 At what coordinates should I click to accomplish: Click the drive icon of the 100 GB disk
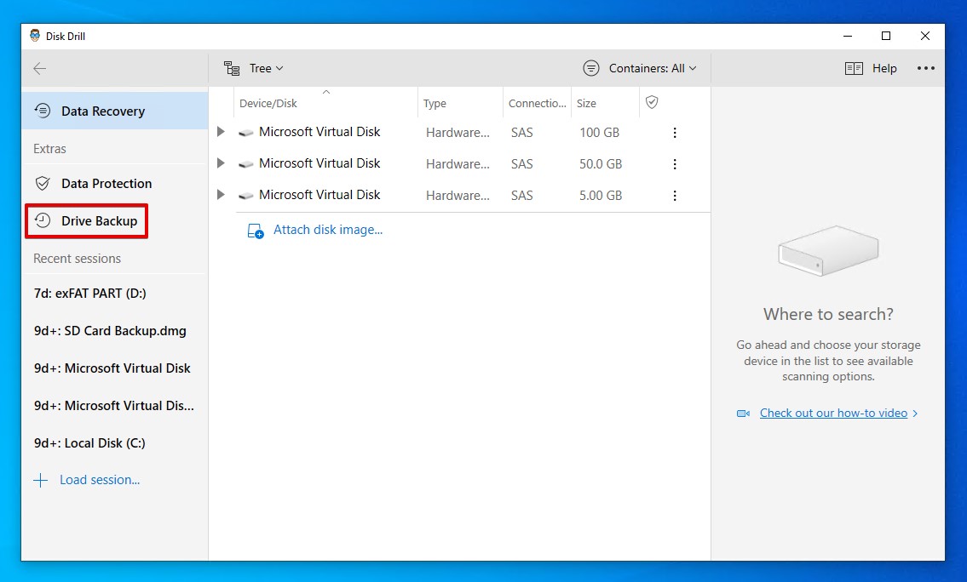coord(246,133)
